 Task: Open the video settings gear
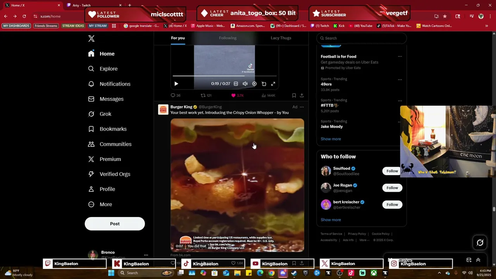(x=254, y=84)
